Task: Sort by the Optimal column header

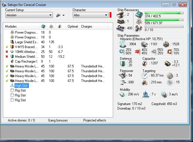Action: [72, 26]
